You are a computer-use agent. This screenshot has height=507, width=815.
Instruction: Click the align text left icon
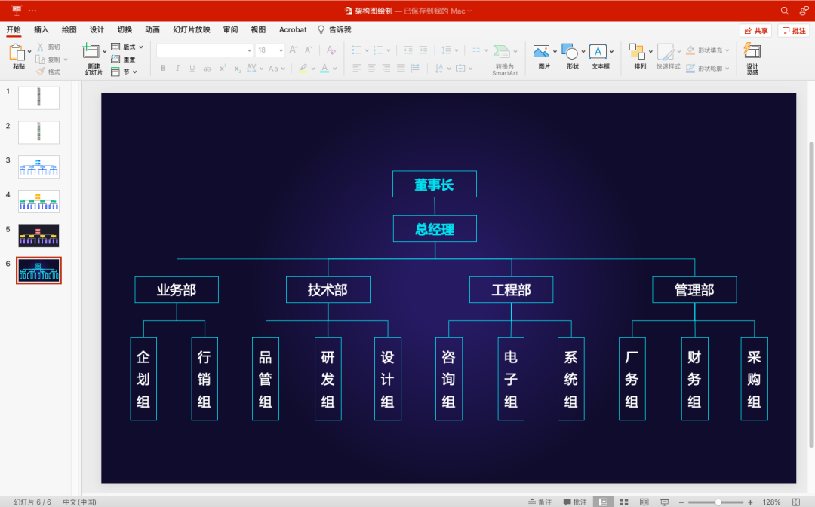point(356,68)
